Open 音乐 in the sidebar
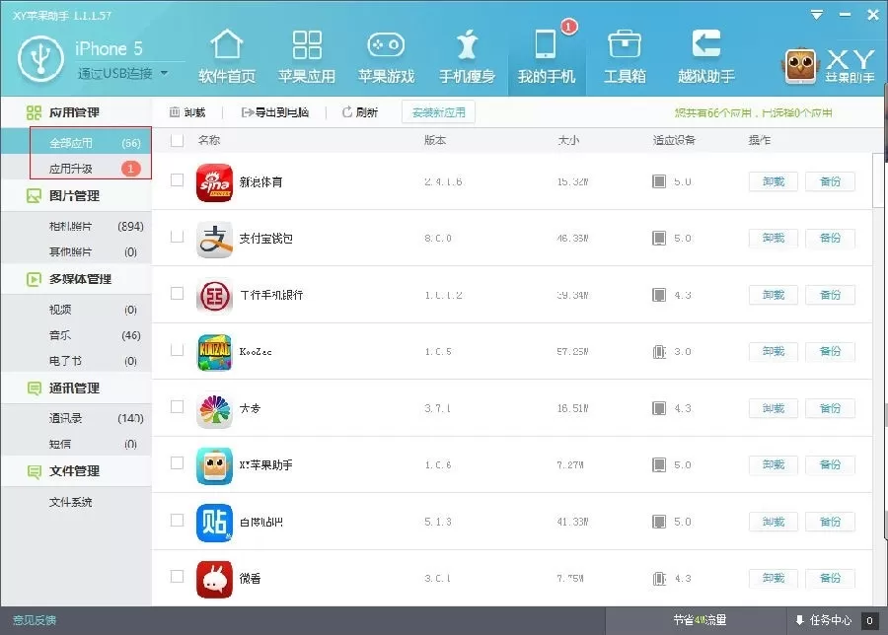 (x=76, y=335)
